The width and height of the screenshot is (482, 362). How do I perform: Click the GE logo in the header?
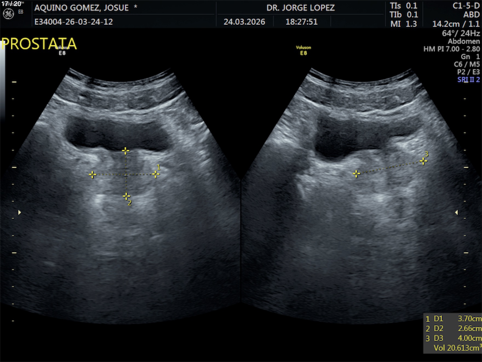coord(8,14)
